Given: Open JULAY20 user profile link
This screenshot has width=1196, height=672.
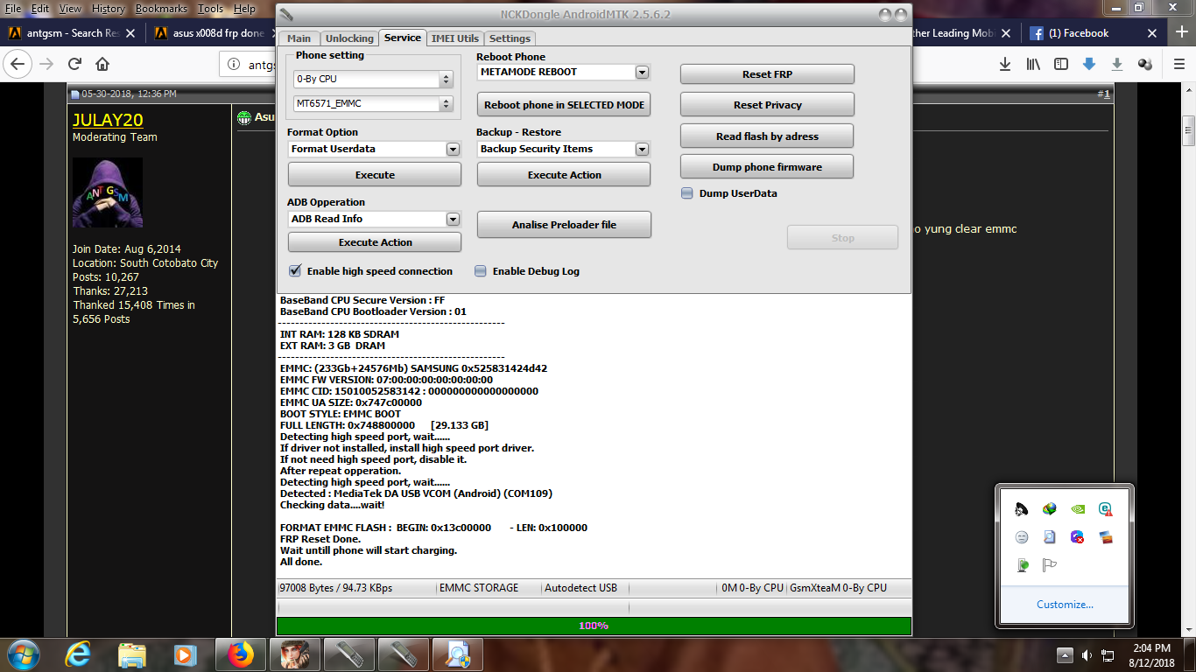Looking at the screenshot, I should coord(108,120).
